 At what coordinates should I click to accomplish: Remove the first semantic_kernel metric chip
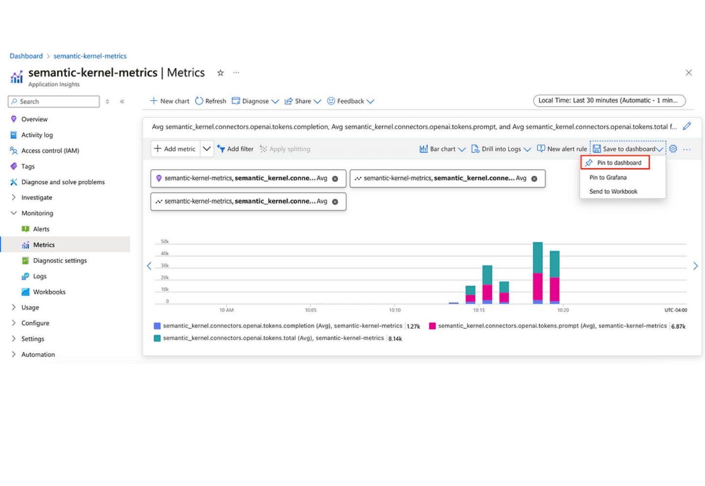335,179
